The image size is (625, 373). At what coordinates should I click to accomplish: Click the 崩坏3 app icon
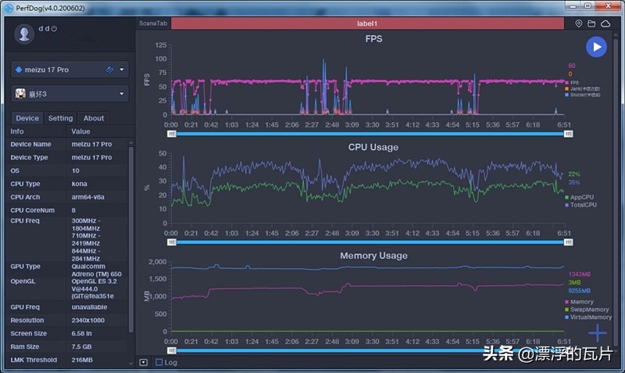(x=20, y=94)
